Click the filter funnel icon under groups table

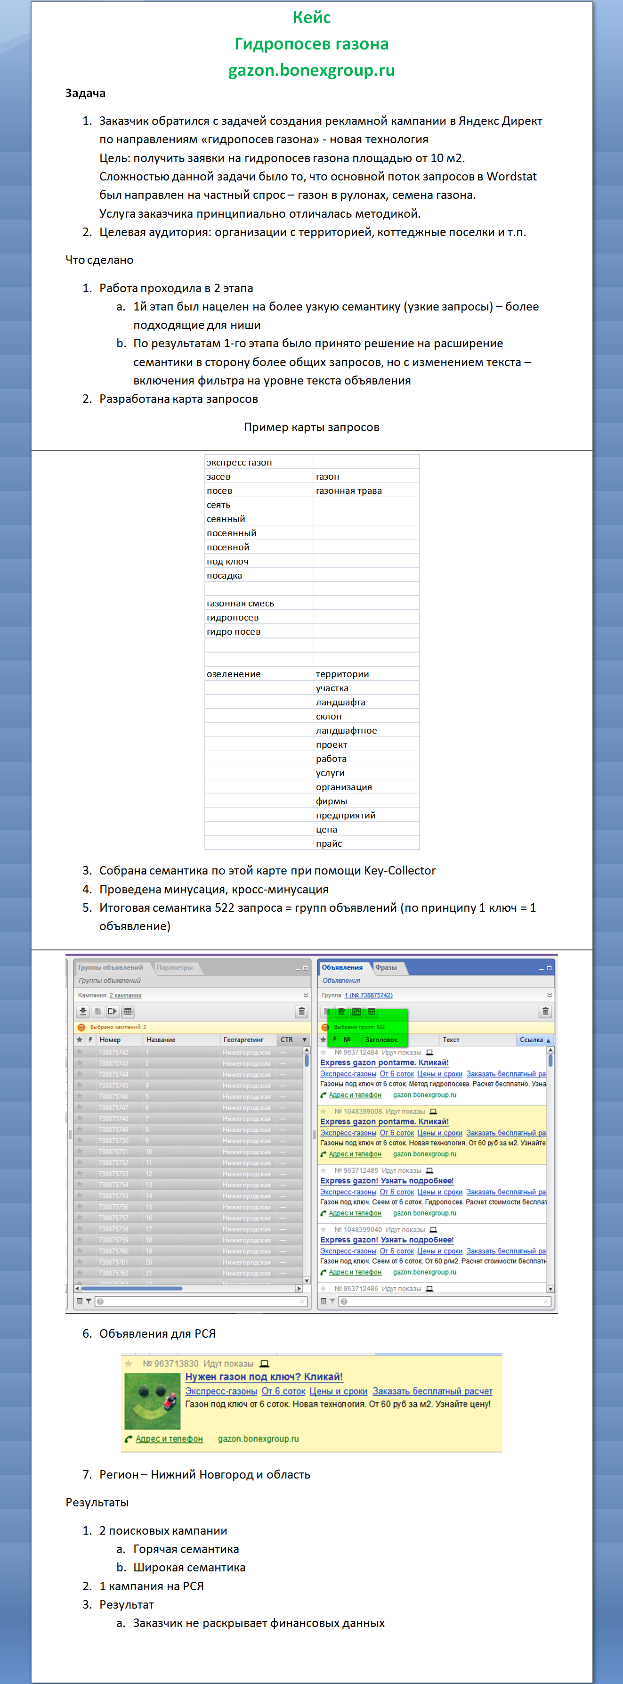click(x=88, y=1301)
